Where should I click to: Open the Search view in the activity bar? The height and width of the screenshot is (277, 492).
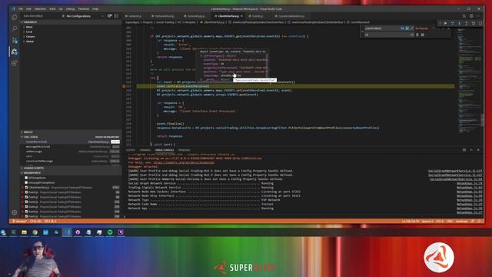click(x=15, y=28)
